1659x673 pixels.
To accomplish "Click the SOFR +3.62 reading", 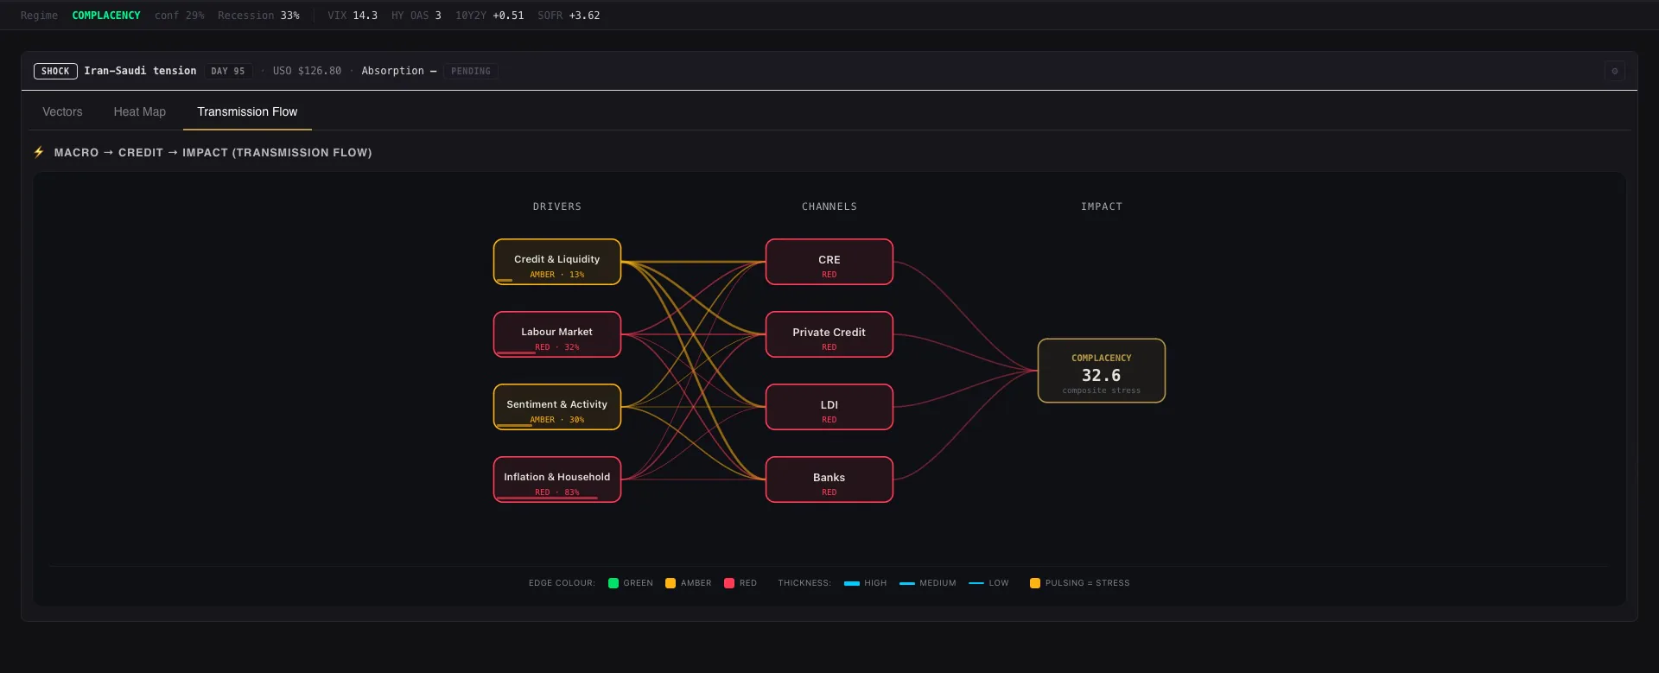I will [x=569, y=16].
